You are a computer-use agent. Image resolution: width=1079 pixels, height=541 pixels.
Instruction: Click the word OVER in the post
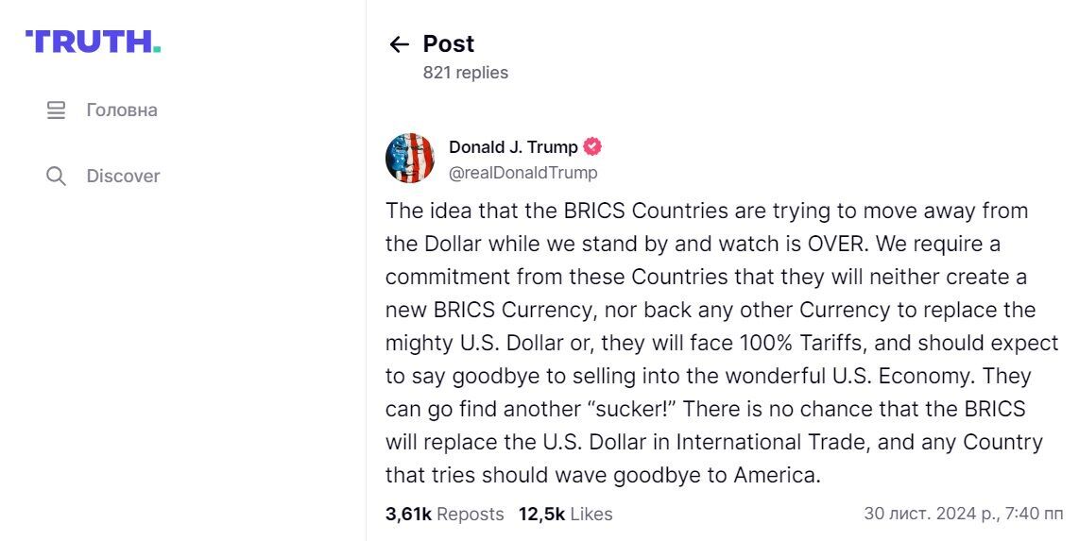pyautogui.click(x=834, y=244)
